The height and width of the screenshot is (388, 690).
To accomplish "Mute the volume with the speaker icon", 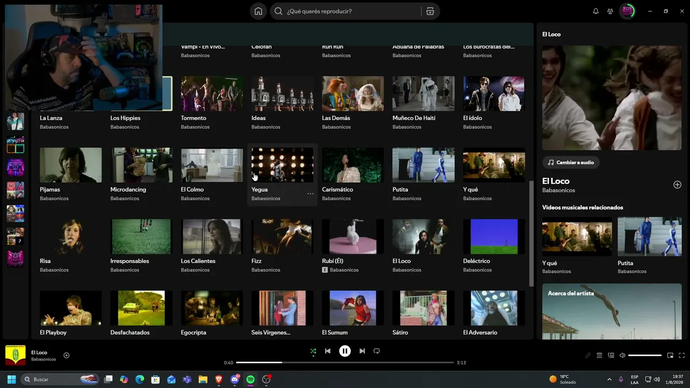I will (623, 356).
